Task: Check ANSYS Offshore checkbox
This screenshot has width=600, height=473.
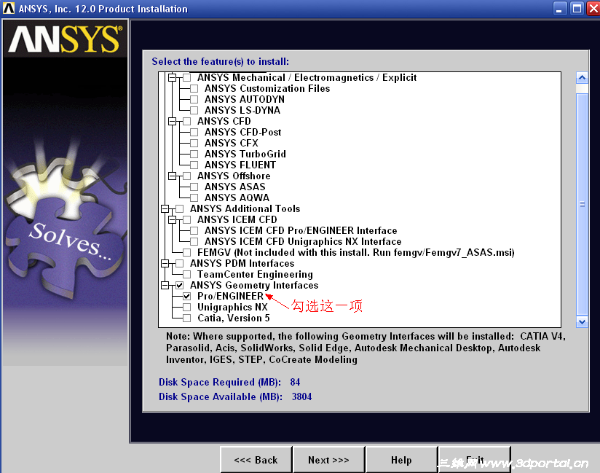Action: pos(186,176)
